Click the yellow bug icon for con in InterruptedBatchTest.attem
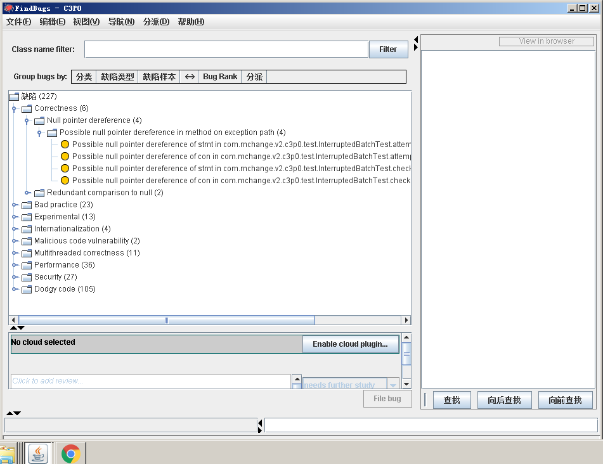Viewport: 603px width, 464px height. tap(65, 156)
